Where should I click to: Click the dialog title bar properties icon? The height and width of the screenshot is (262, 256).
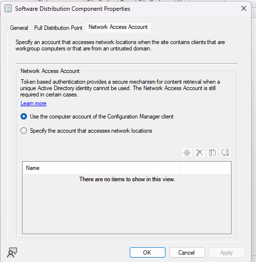[8, 9]
